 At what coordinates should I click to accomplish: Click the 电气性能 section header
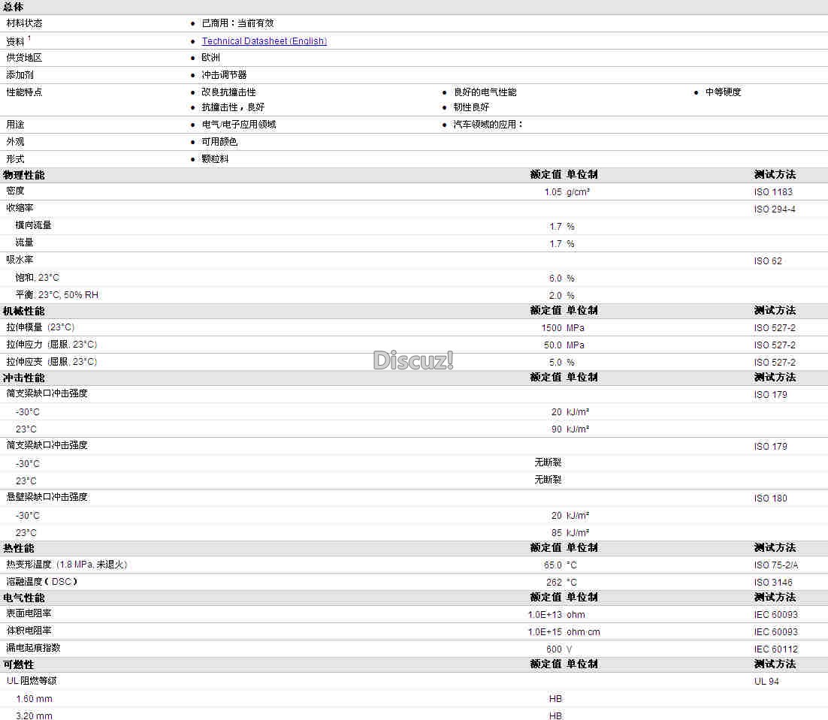tap(24, 598)
